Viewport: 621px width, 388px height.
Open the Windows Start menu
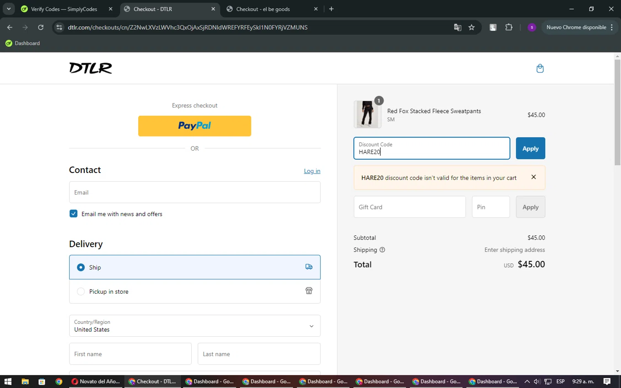8,381
